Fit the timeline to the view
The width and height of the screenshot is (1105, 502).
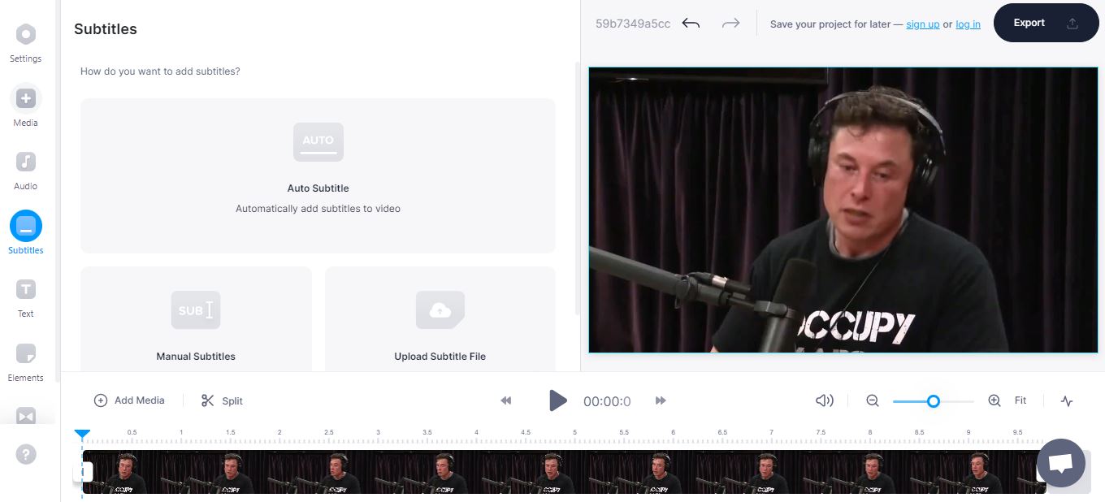[x=1020, y=400]
